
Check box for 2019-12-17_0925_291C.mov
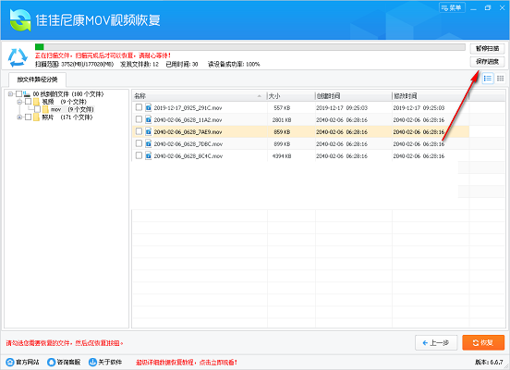coord(139,107)
